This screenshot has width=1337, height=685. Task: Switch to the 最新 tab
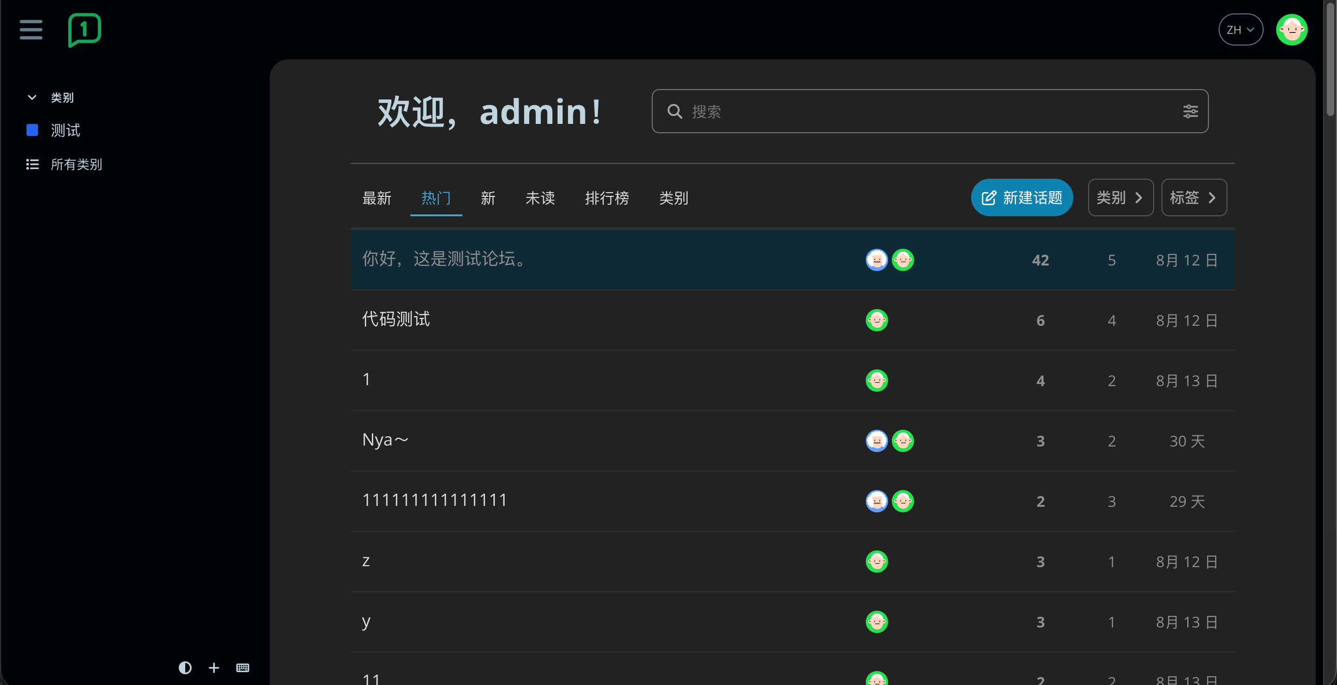[377, 198]
